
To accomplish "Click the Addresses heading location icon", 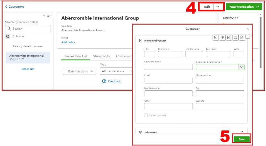I will pos(140,132).
